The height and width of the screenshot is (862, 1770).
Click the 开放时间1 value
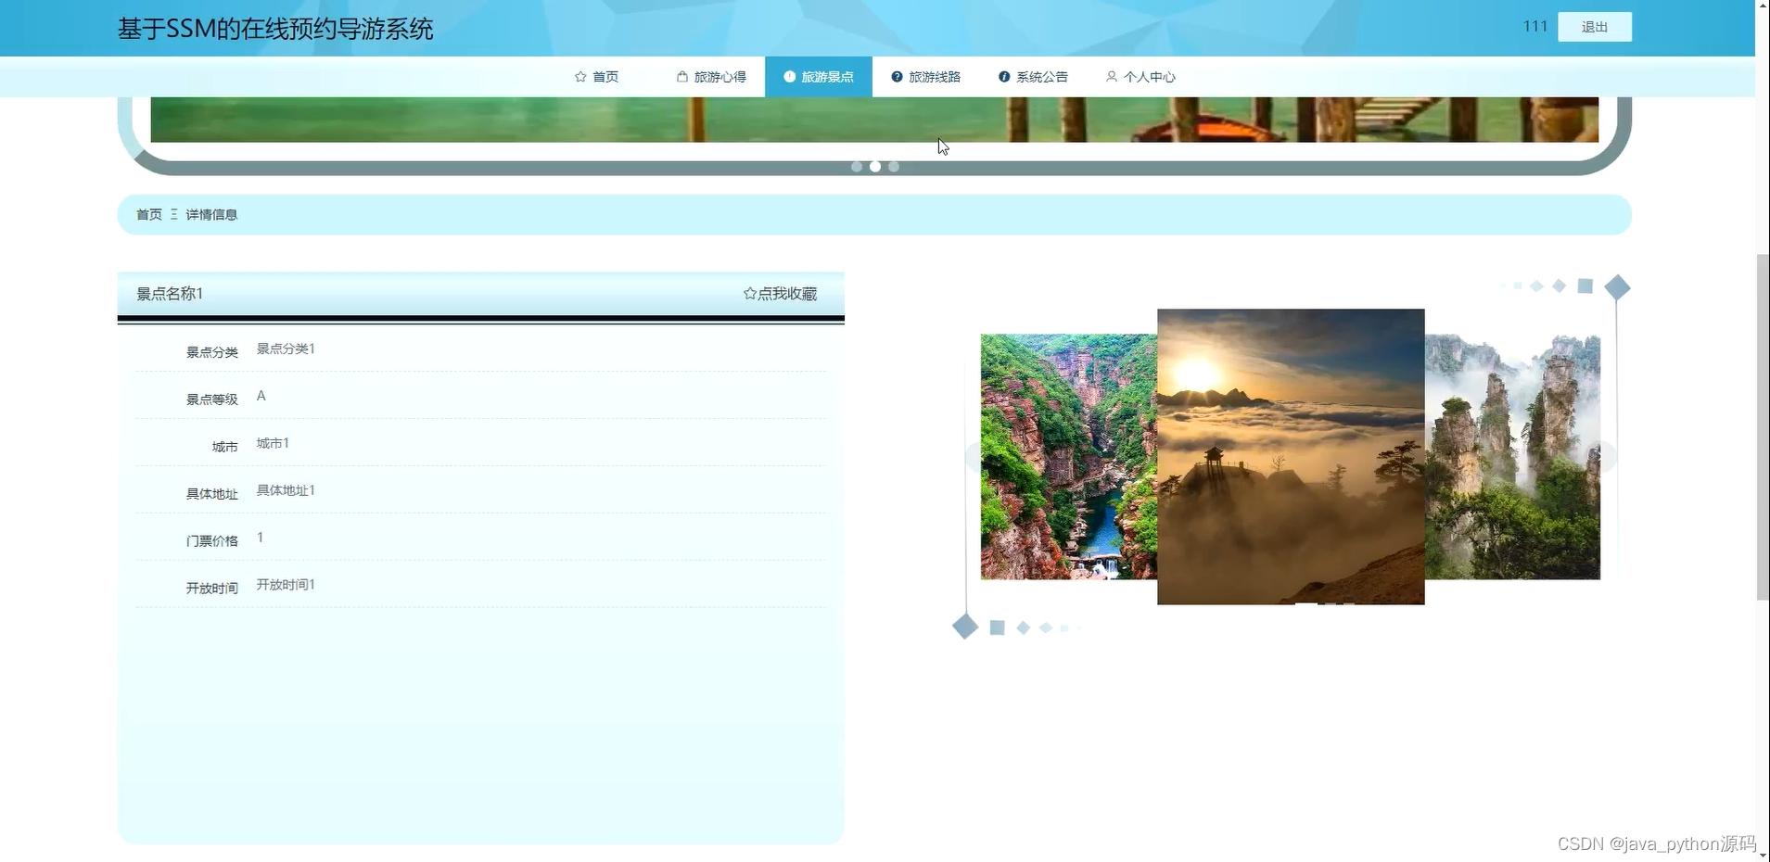[x=286, y=585]
